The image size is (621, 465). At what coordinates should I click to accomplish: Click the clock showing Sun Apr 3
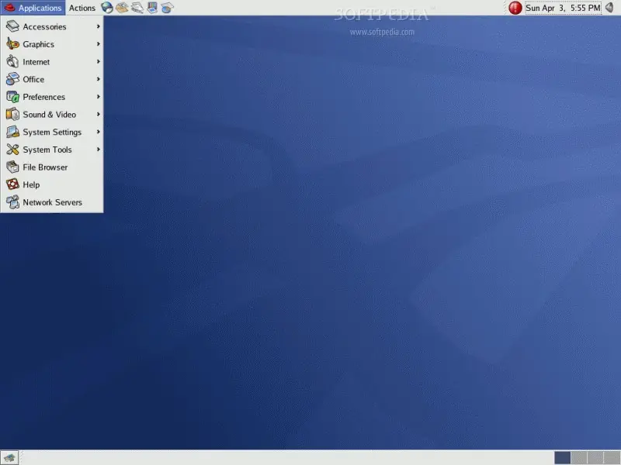563,8
